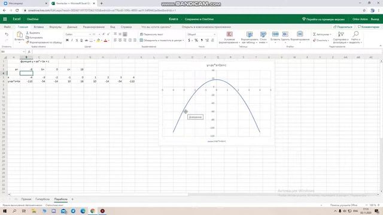Open Cell Styles gallery
383x215 pixels.
(x=263, y=38)
